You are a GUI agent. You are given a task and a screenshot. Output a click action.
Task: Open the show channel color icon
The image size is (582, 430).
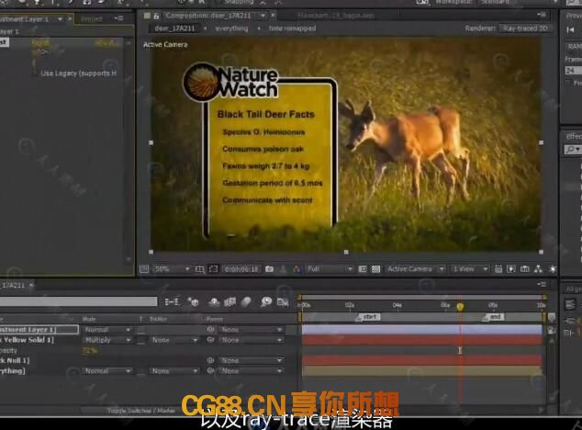(297, 268)
